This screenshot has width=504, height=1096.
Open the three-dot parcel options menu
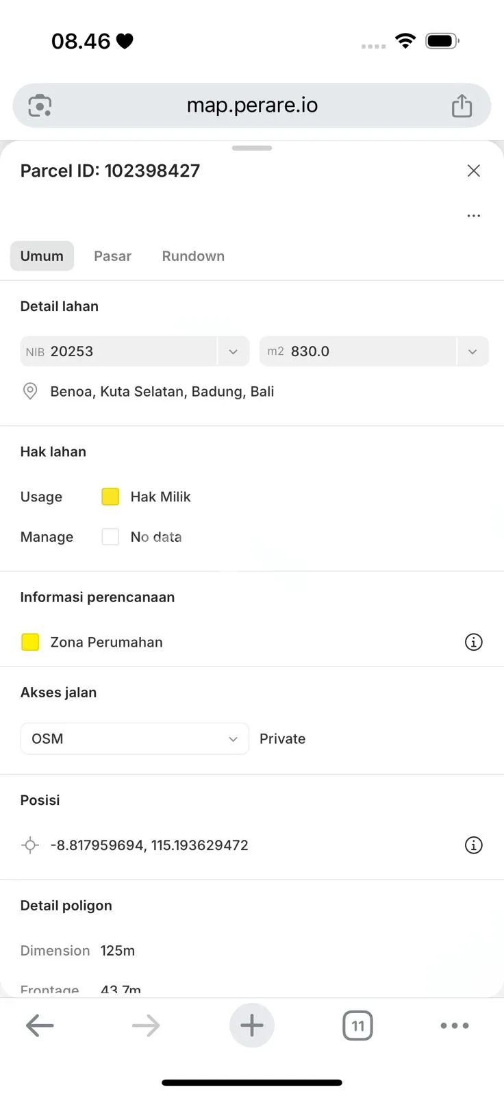tap(473, 216)
